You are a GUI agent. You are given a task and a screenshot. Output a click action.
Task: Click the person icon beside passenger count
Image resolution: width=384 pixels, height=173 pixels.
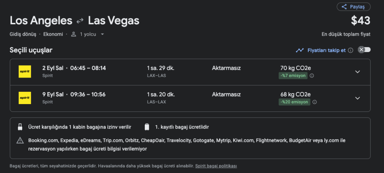[x=73, y=34]
